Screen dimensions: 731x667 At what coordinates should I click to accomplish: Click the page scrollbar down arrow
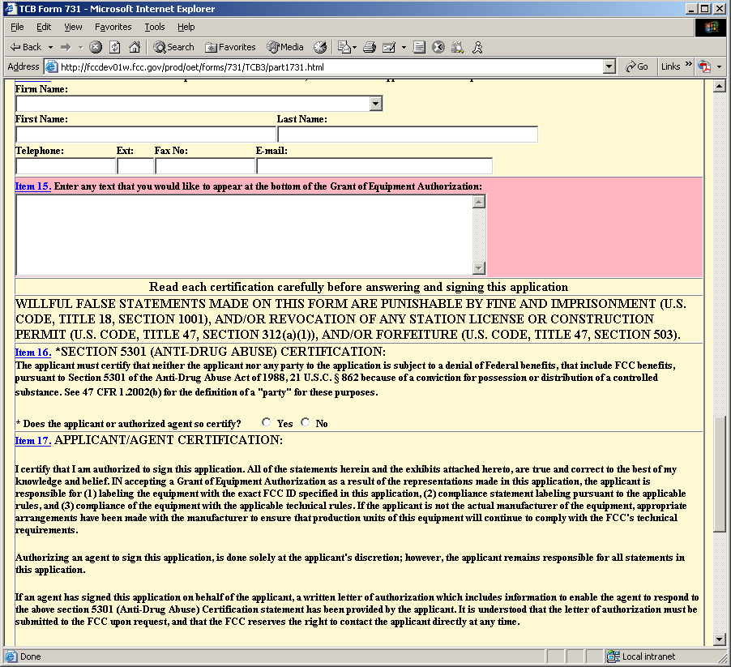[x=720, y=639]
